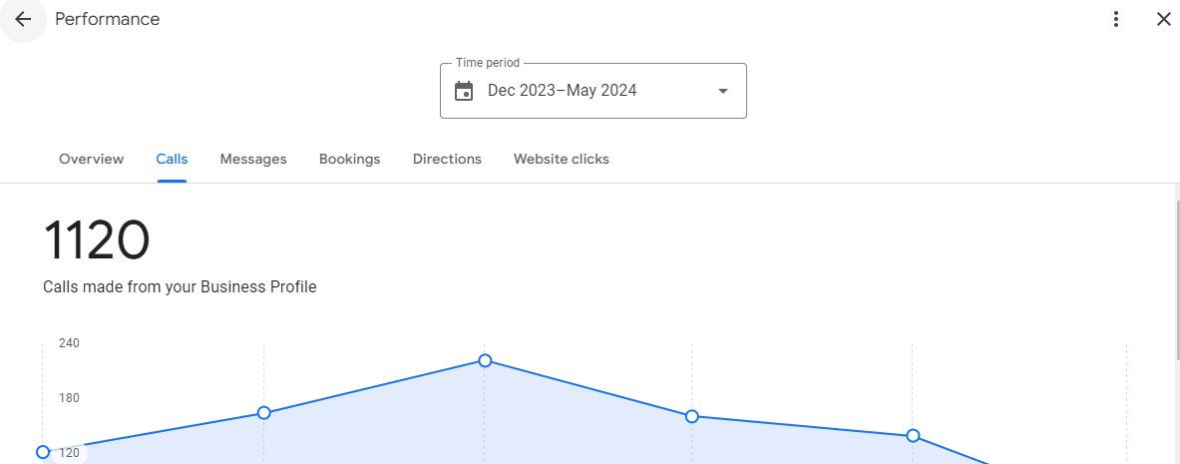Click the Performance page title

107,19
